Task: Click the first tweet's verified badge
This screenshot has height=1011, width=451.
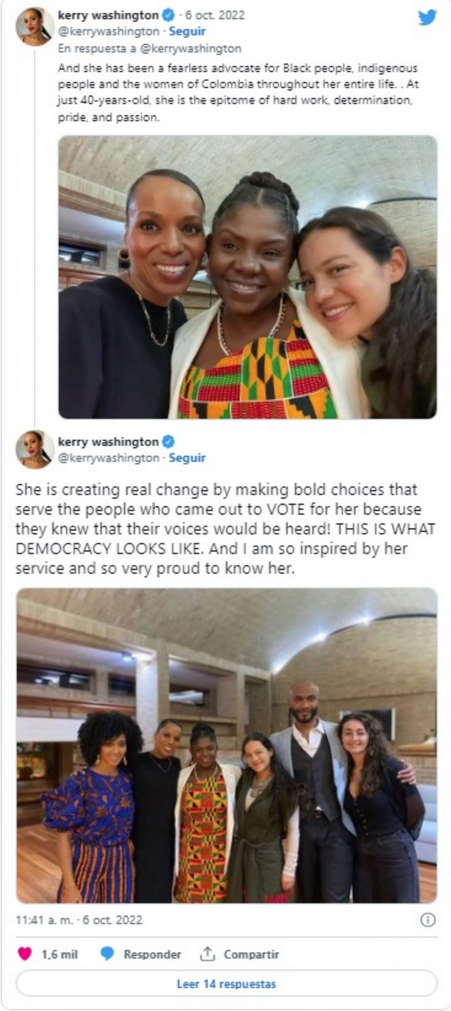Action: tap(168, 15)
